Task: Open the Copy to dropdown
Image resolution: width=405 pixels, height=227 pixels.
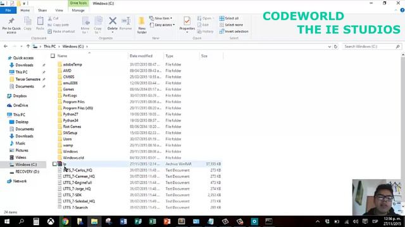Action: 97,25
